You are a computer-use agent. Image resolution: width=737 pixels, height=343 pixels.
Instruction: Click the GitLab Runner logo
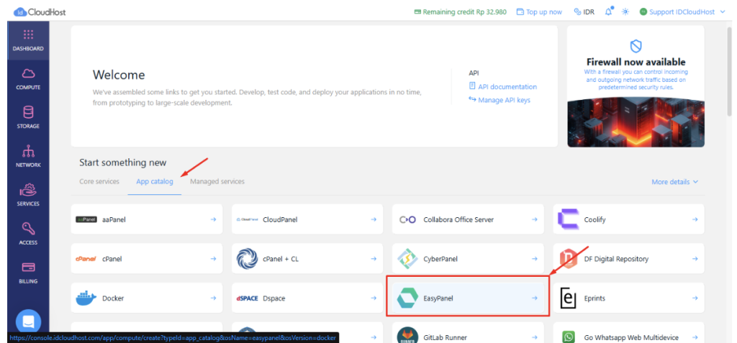click(407, 337)
